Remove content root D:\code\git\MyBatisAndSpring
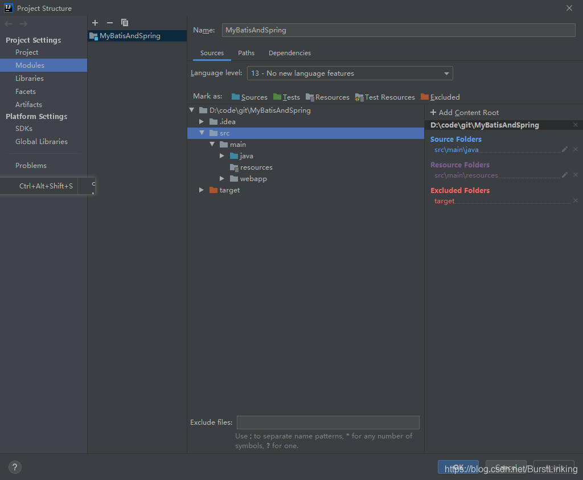Image resolution: width=583 pixels, height=480 pixels. click(x=576, y=125)
